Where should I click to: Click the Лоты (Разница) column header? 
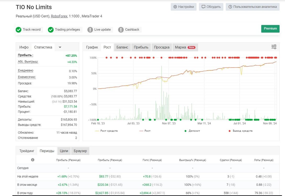(x=264, y=160)
